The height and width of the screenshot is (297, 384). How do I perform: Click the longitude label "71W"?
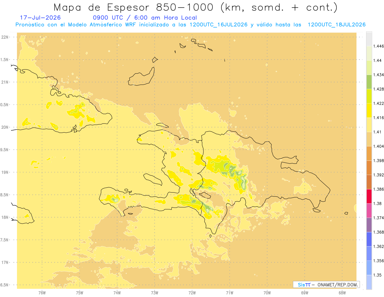(229, 293)
